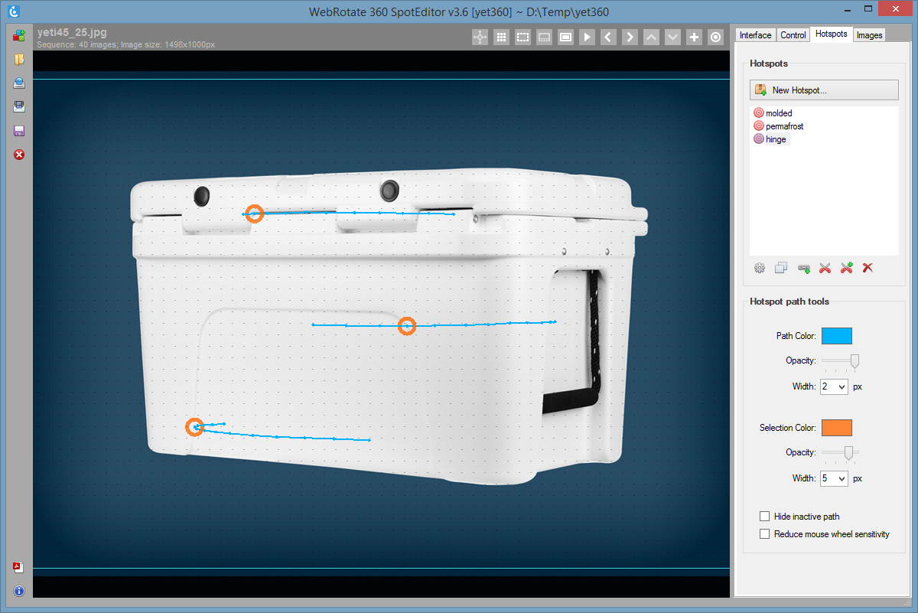Select the Hotspots tab

(832, 34)
